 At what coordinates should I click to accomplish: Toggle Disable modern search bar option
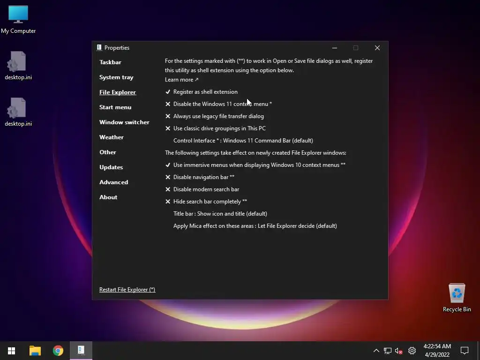pos(202,189)
